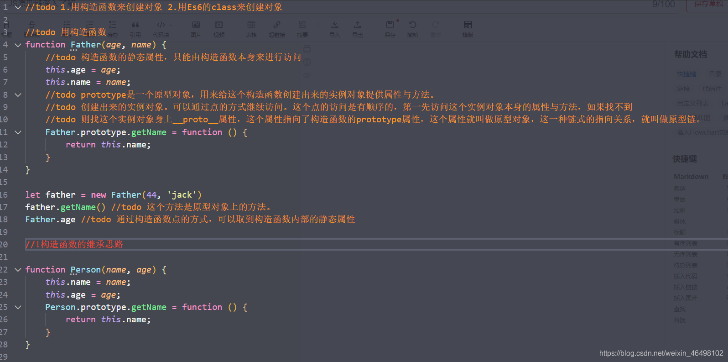Click 'return this.name;' on line 12
Image resolution: width=728 pixels, height=362 pixels.
[x=108, y=145]
